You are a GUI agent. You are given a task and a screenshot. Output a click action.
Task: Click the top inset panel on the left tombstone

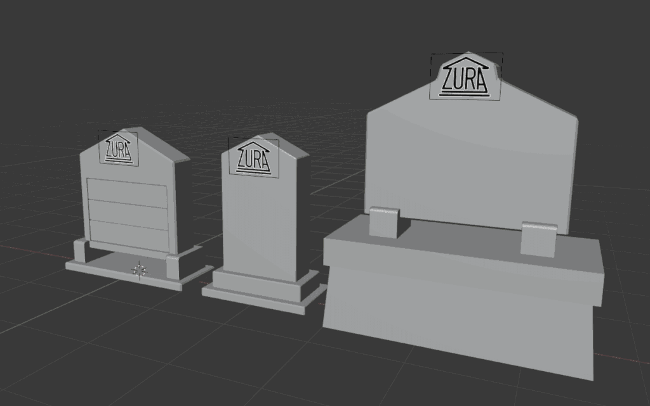(x=127, y=190)
